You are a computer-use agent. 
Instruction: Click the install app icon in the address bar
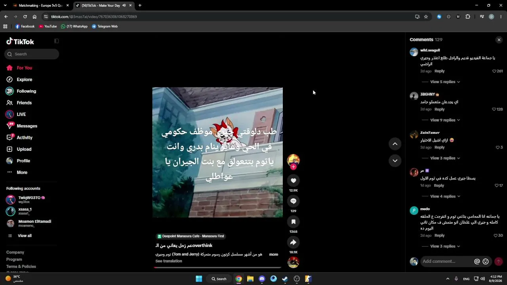click(417, 17)
